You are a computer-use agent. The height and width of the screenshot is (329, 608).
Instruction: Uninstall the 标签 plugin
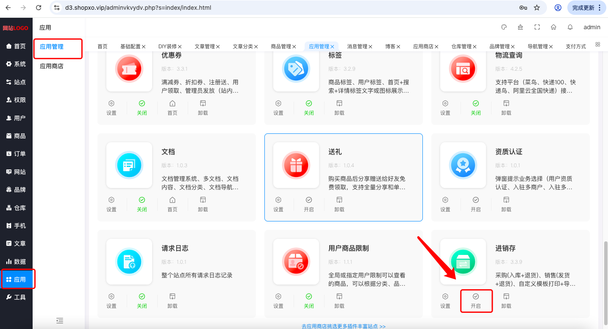click(339, 108)
